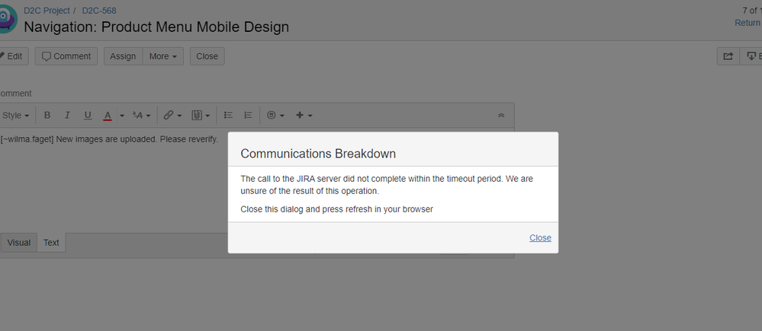The image size is (762, 331).
Task: Click the issue title text
Action: (x=156, y=27)
